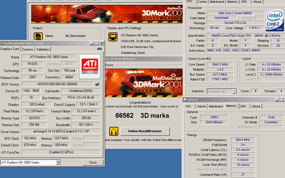The image size is (285, 178).
Task: Click the Rated FSB 1708.1 MHz value
Action: (x=220, y=79)
